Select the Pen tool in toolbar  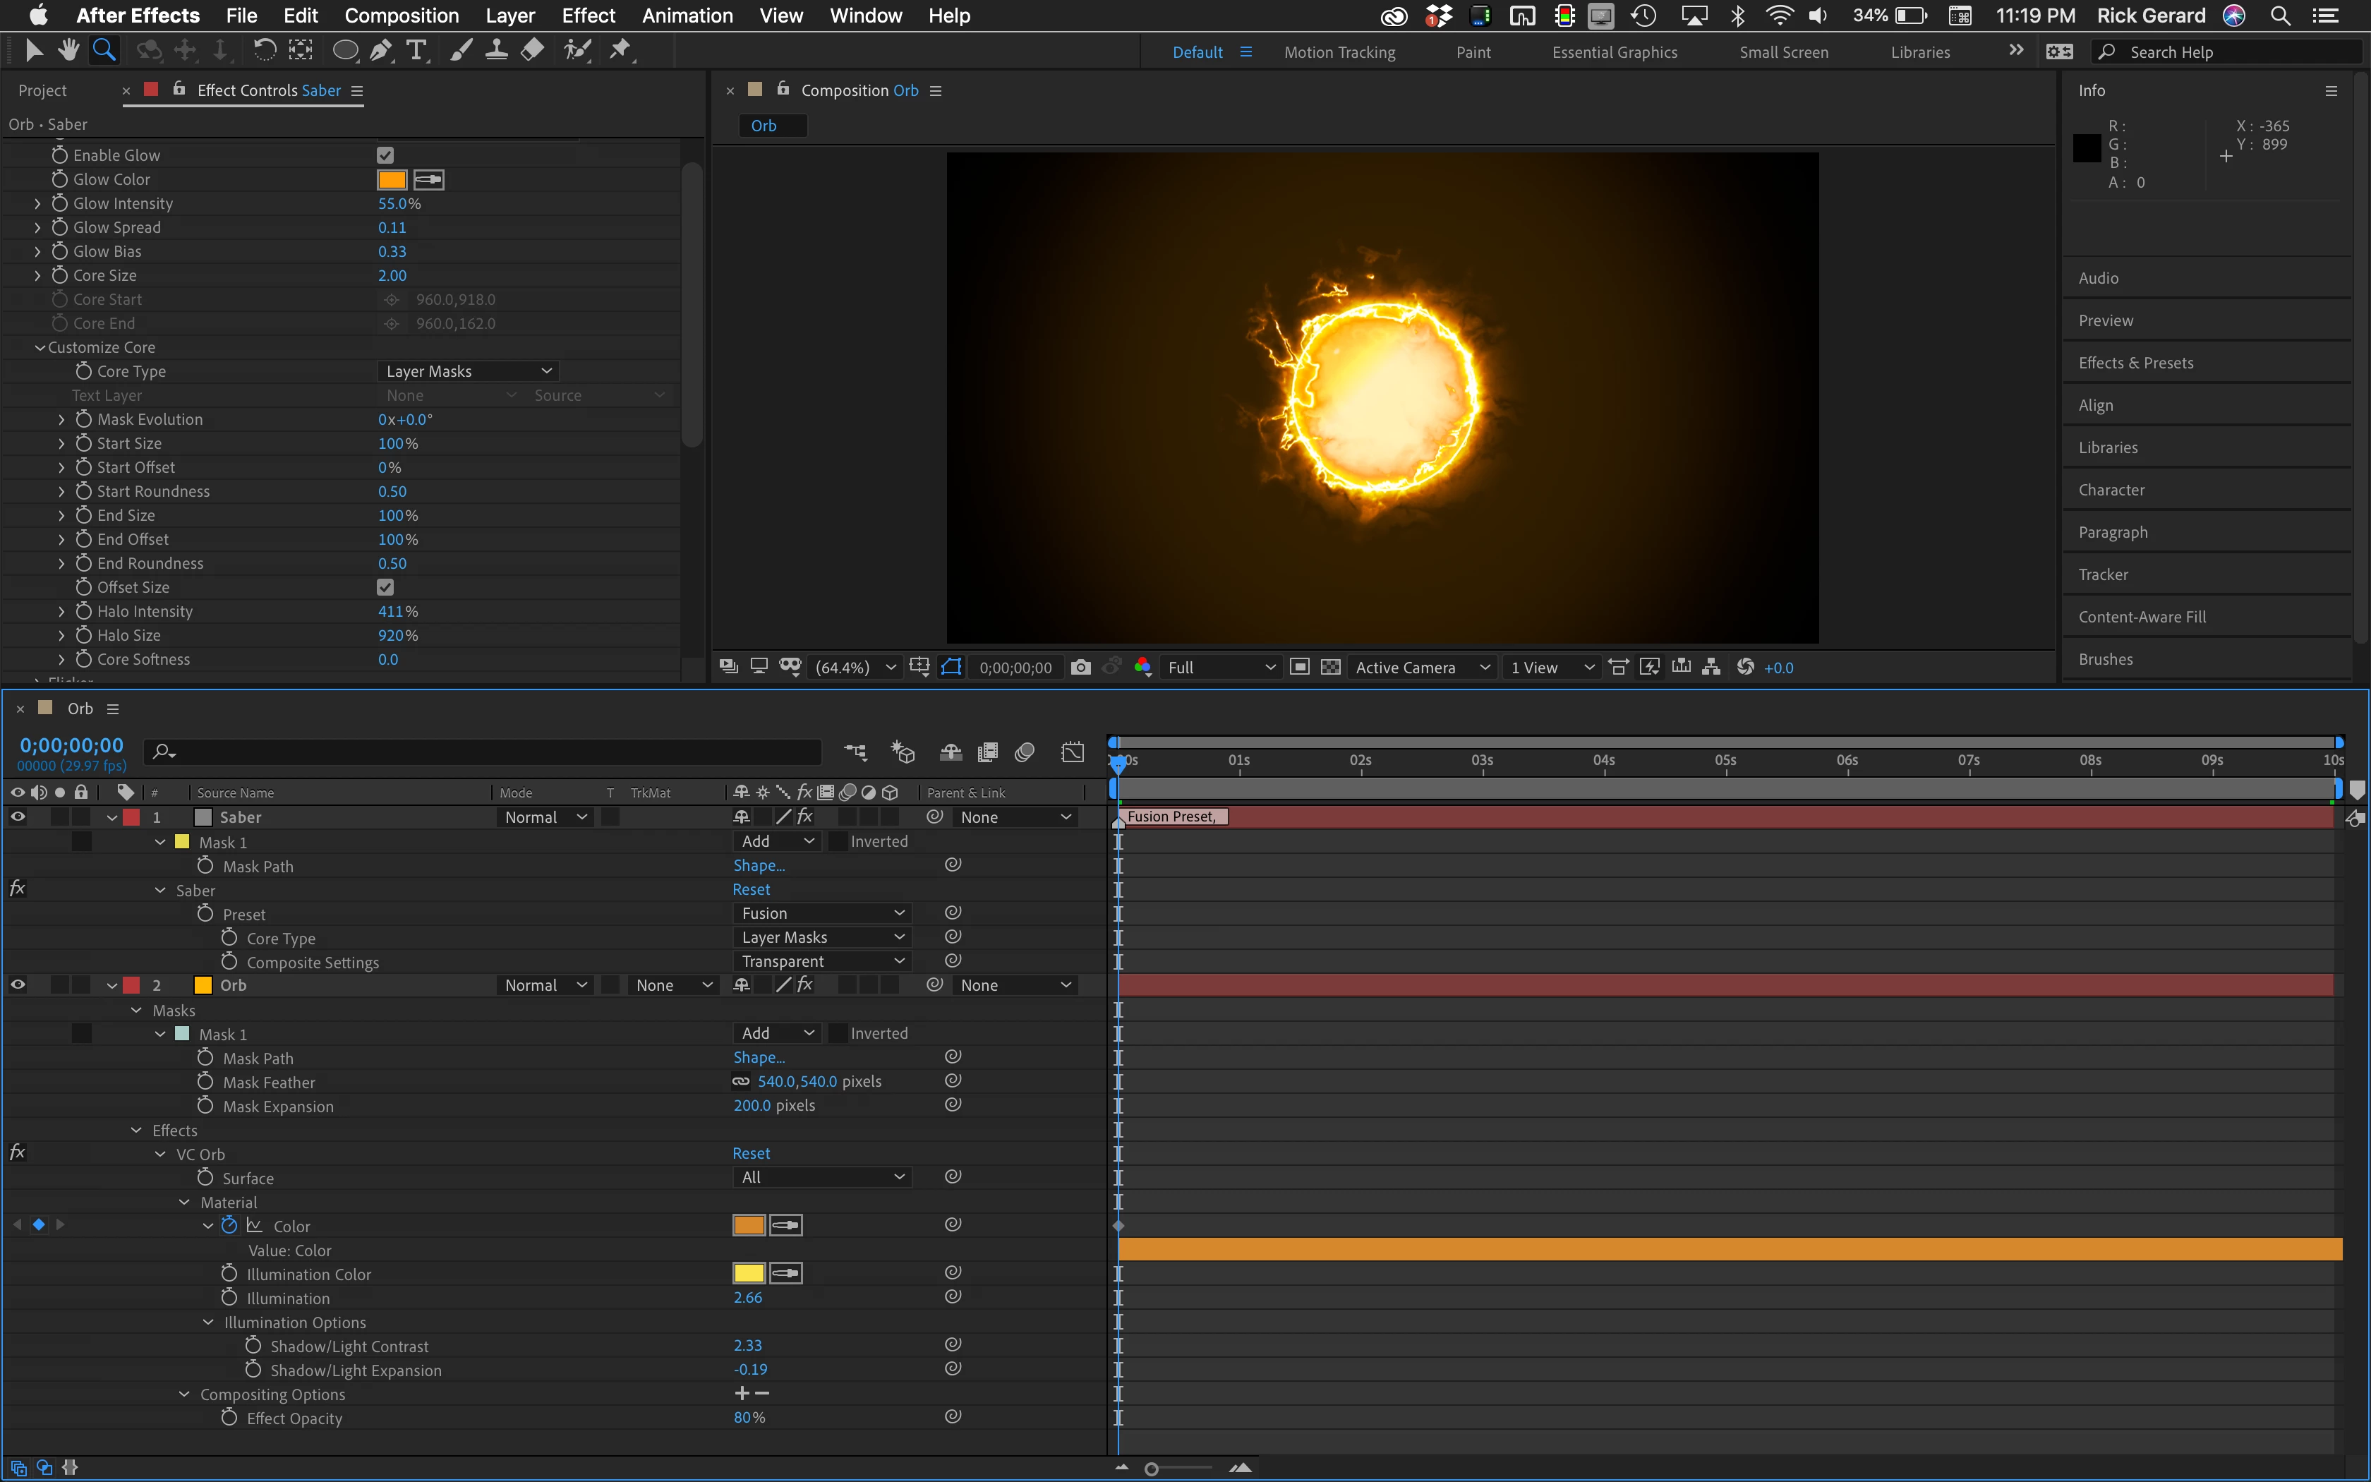point(381,50)
